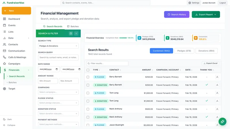
Task: Click the Collapse sidebar arrow
Action: tap(4, 125)
